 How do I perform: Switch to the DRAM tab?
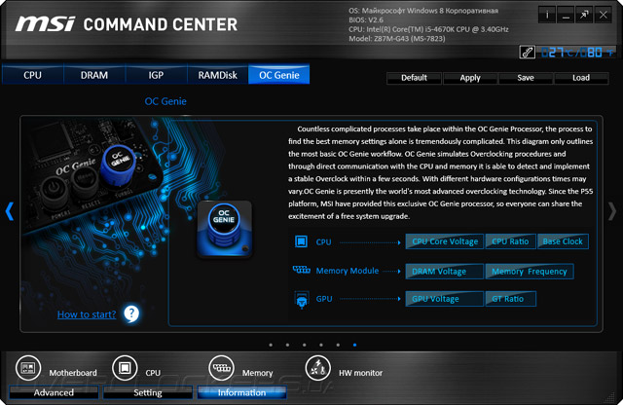(x=94, y=75)
